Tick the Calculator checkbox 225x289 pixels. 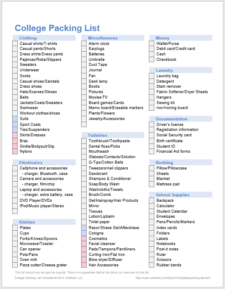(152, 206)
